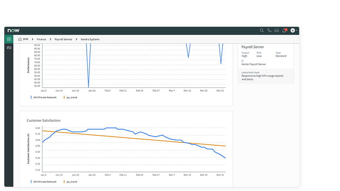Toggle pa_trend in Performance legend

click(x=71, y=97)
